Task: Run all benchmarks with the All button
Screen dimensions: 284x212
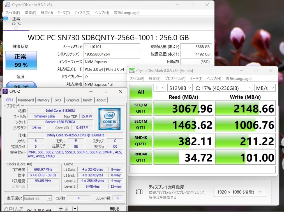Action: point(141,92)
